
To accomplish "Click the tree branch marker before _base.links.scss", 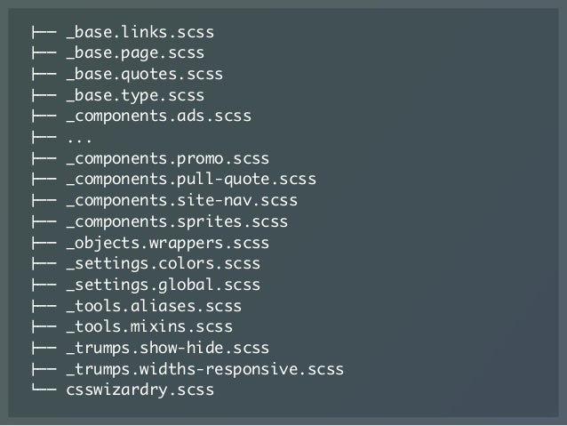I will point(44,32).
